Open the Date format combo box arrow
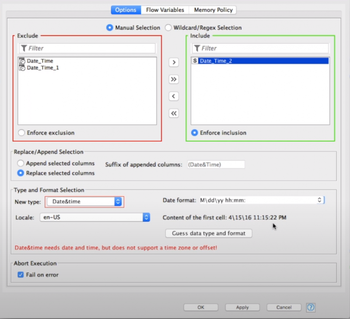 320,200
